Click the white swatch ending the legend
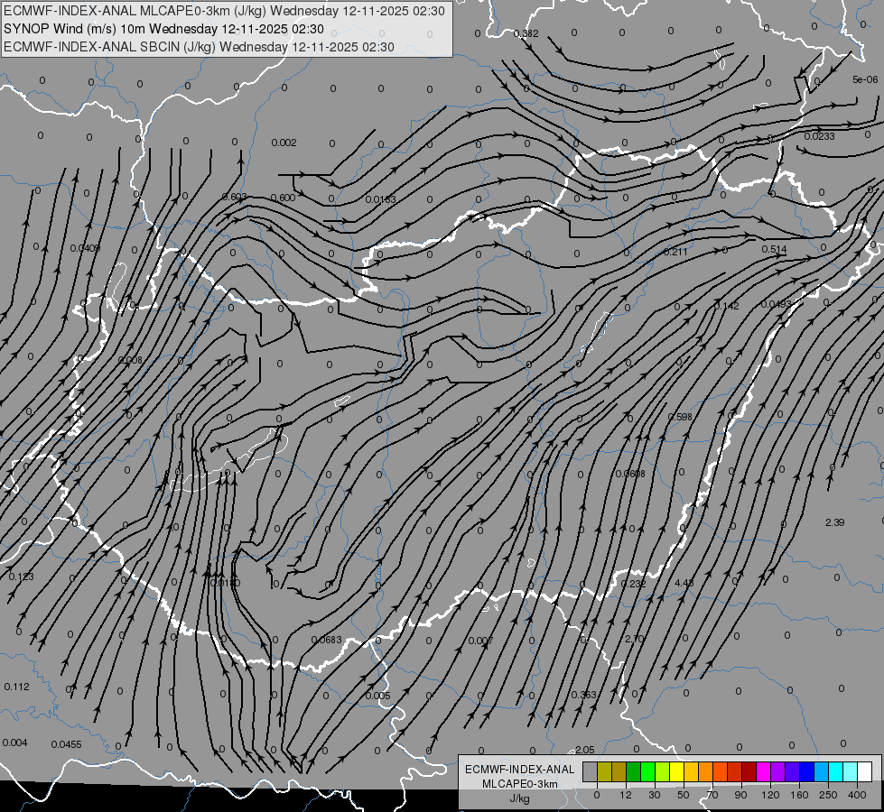The height and width of the screenshot is (812, 884). (x=865, y=771)
